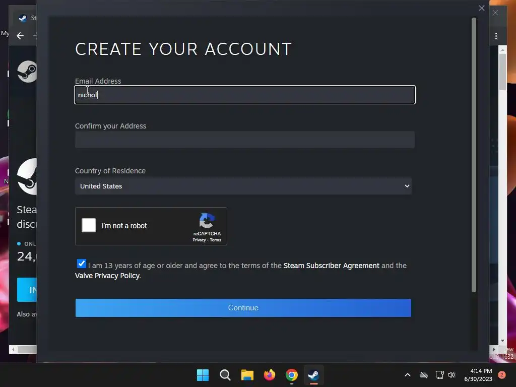The width and height of the screenshot is (516, 387).
Task: Open network settings tray icon
Action: coord(439,375)
